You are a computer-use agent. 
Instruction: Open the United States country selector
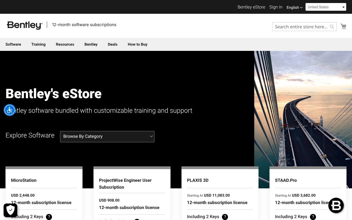[x=326, y=7]
